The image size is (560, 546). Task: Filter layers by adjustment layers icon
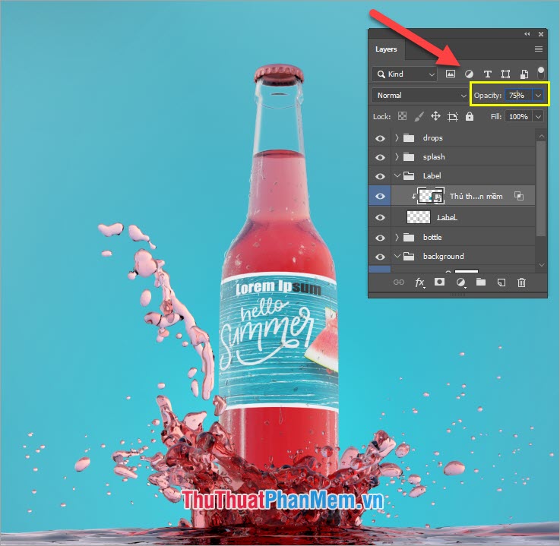point(469,74)
